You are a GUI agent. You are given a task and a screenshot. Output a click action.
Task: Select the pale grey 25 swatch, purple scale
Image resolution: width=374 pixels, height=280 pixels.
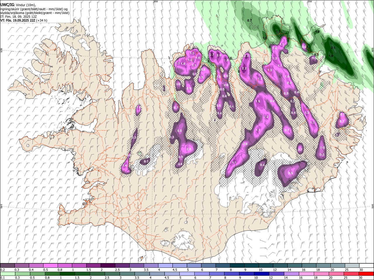pos(352,266)
